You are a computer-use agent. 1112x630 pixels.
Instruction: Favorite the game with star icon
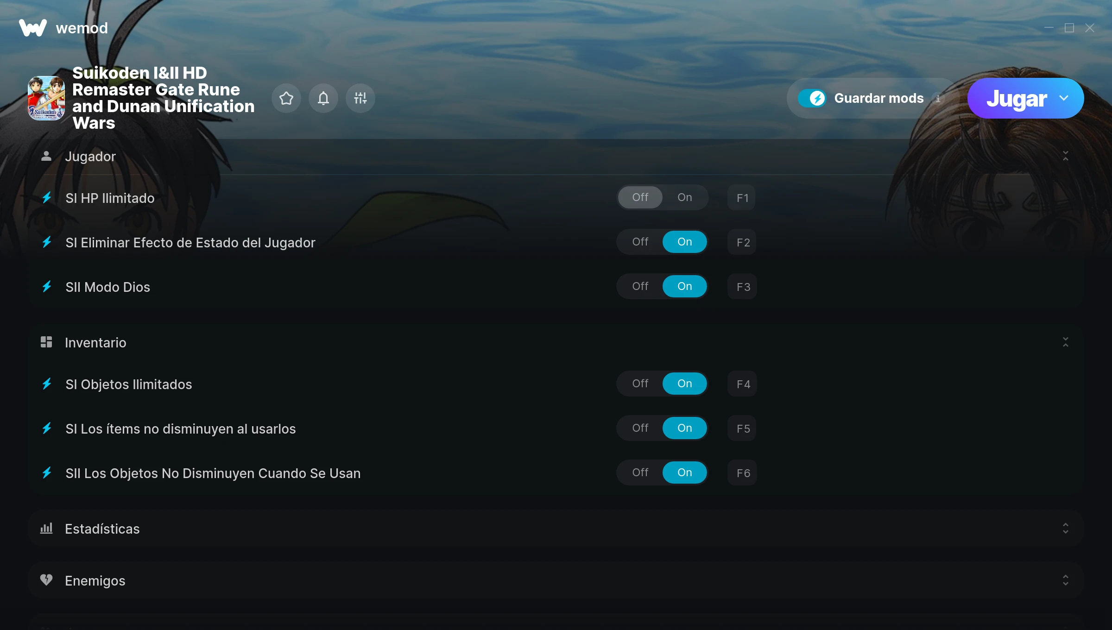[286, 98]
